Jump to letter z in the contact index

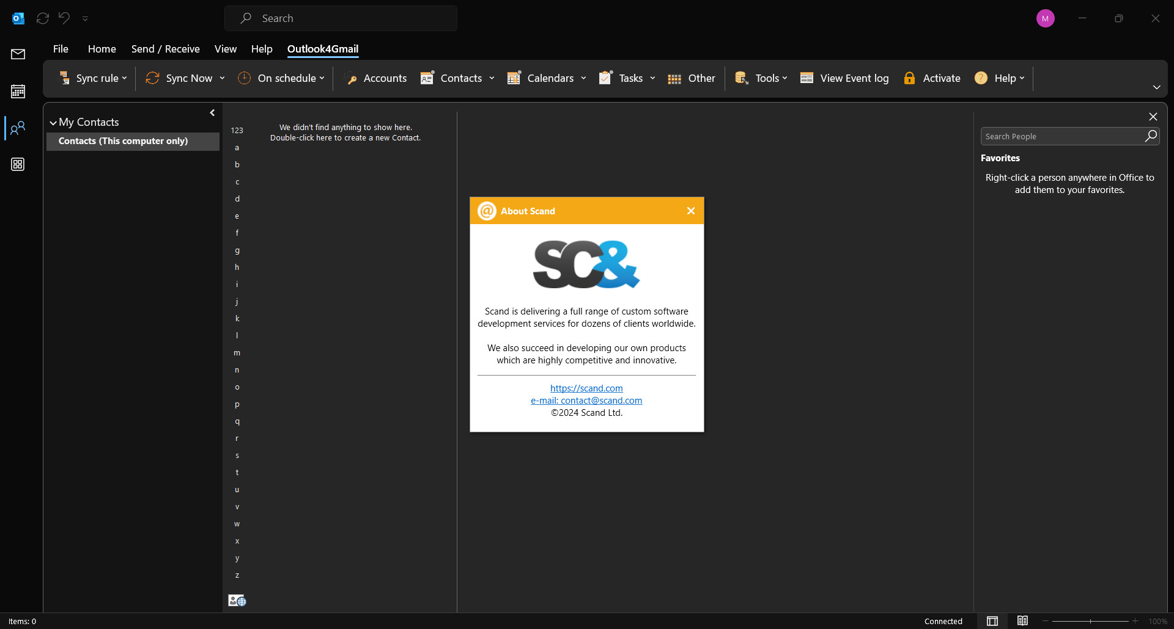[x=237, y=575]
